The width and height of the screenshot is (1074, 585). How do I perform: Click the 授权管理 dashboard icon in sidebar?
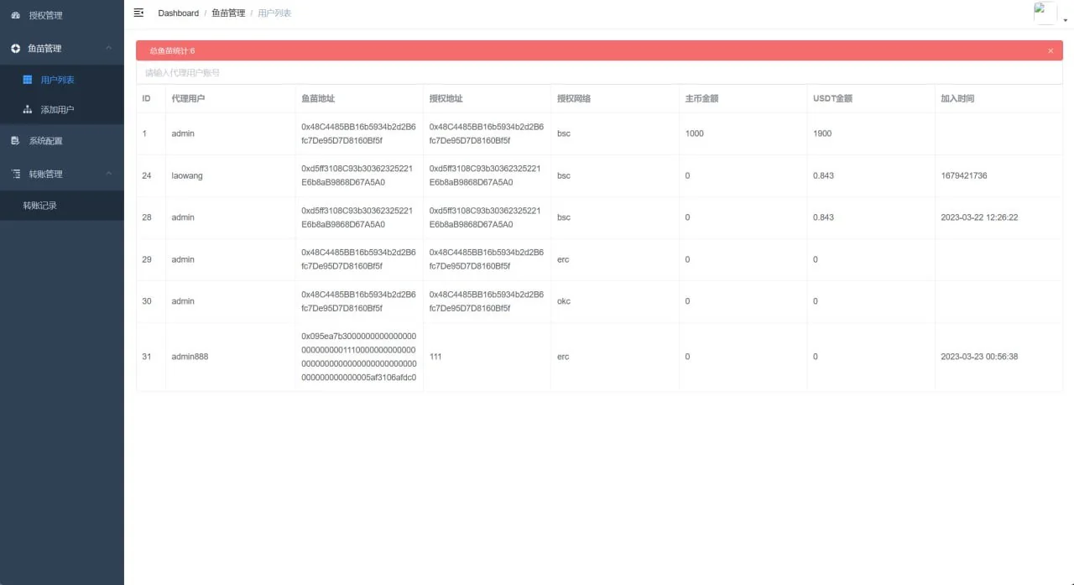pos(15,15)
